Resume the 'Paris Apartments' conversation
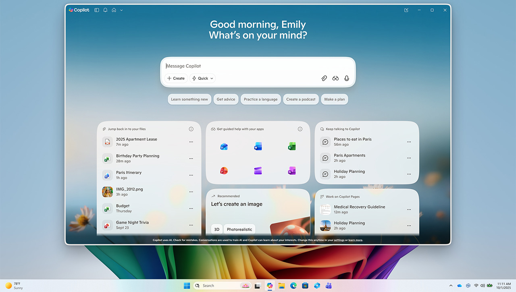516x292 pixels. pos(361,158)
